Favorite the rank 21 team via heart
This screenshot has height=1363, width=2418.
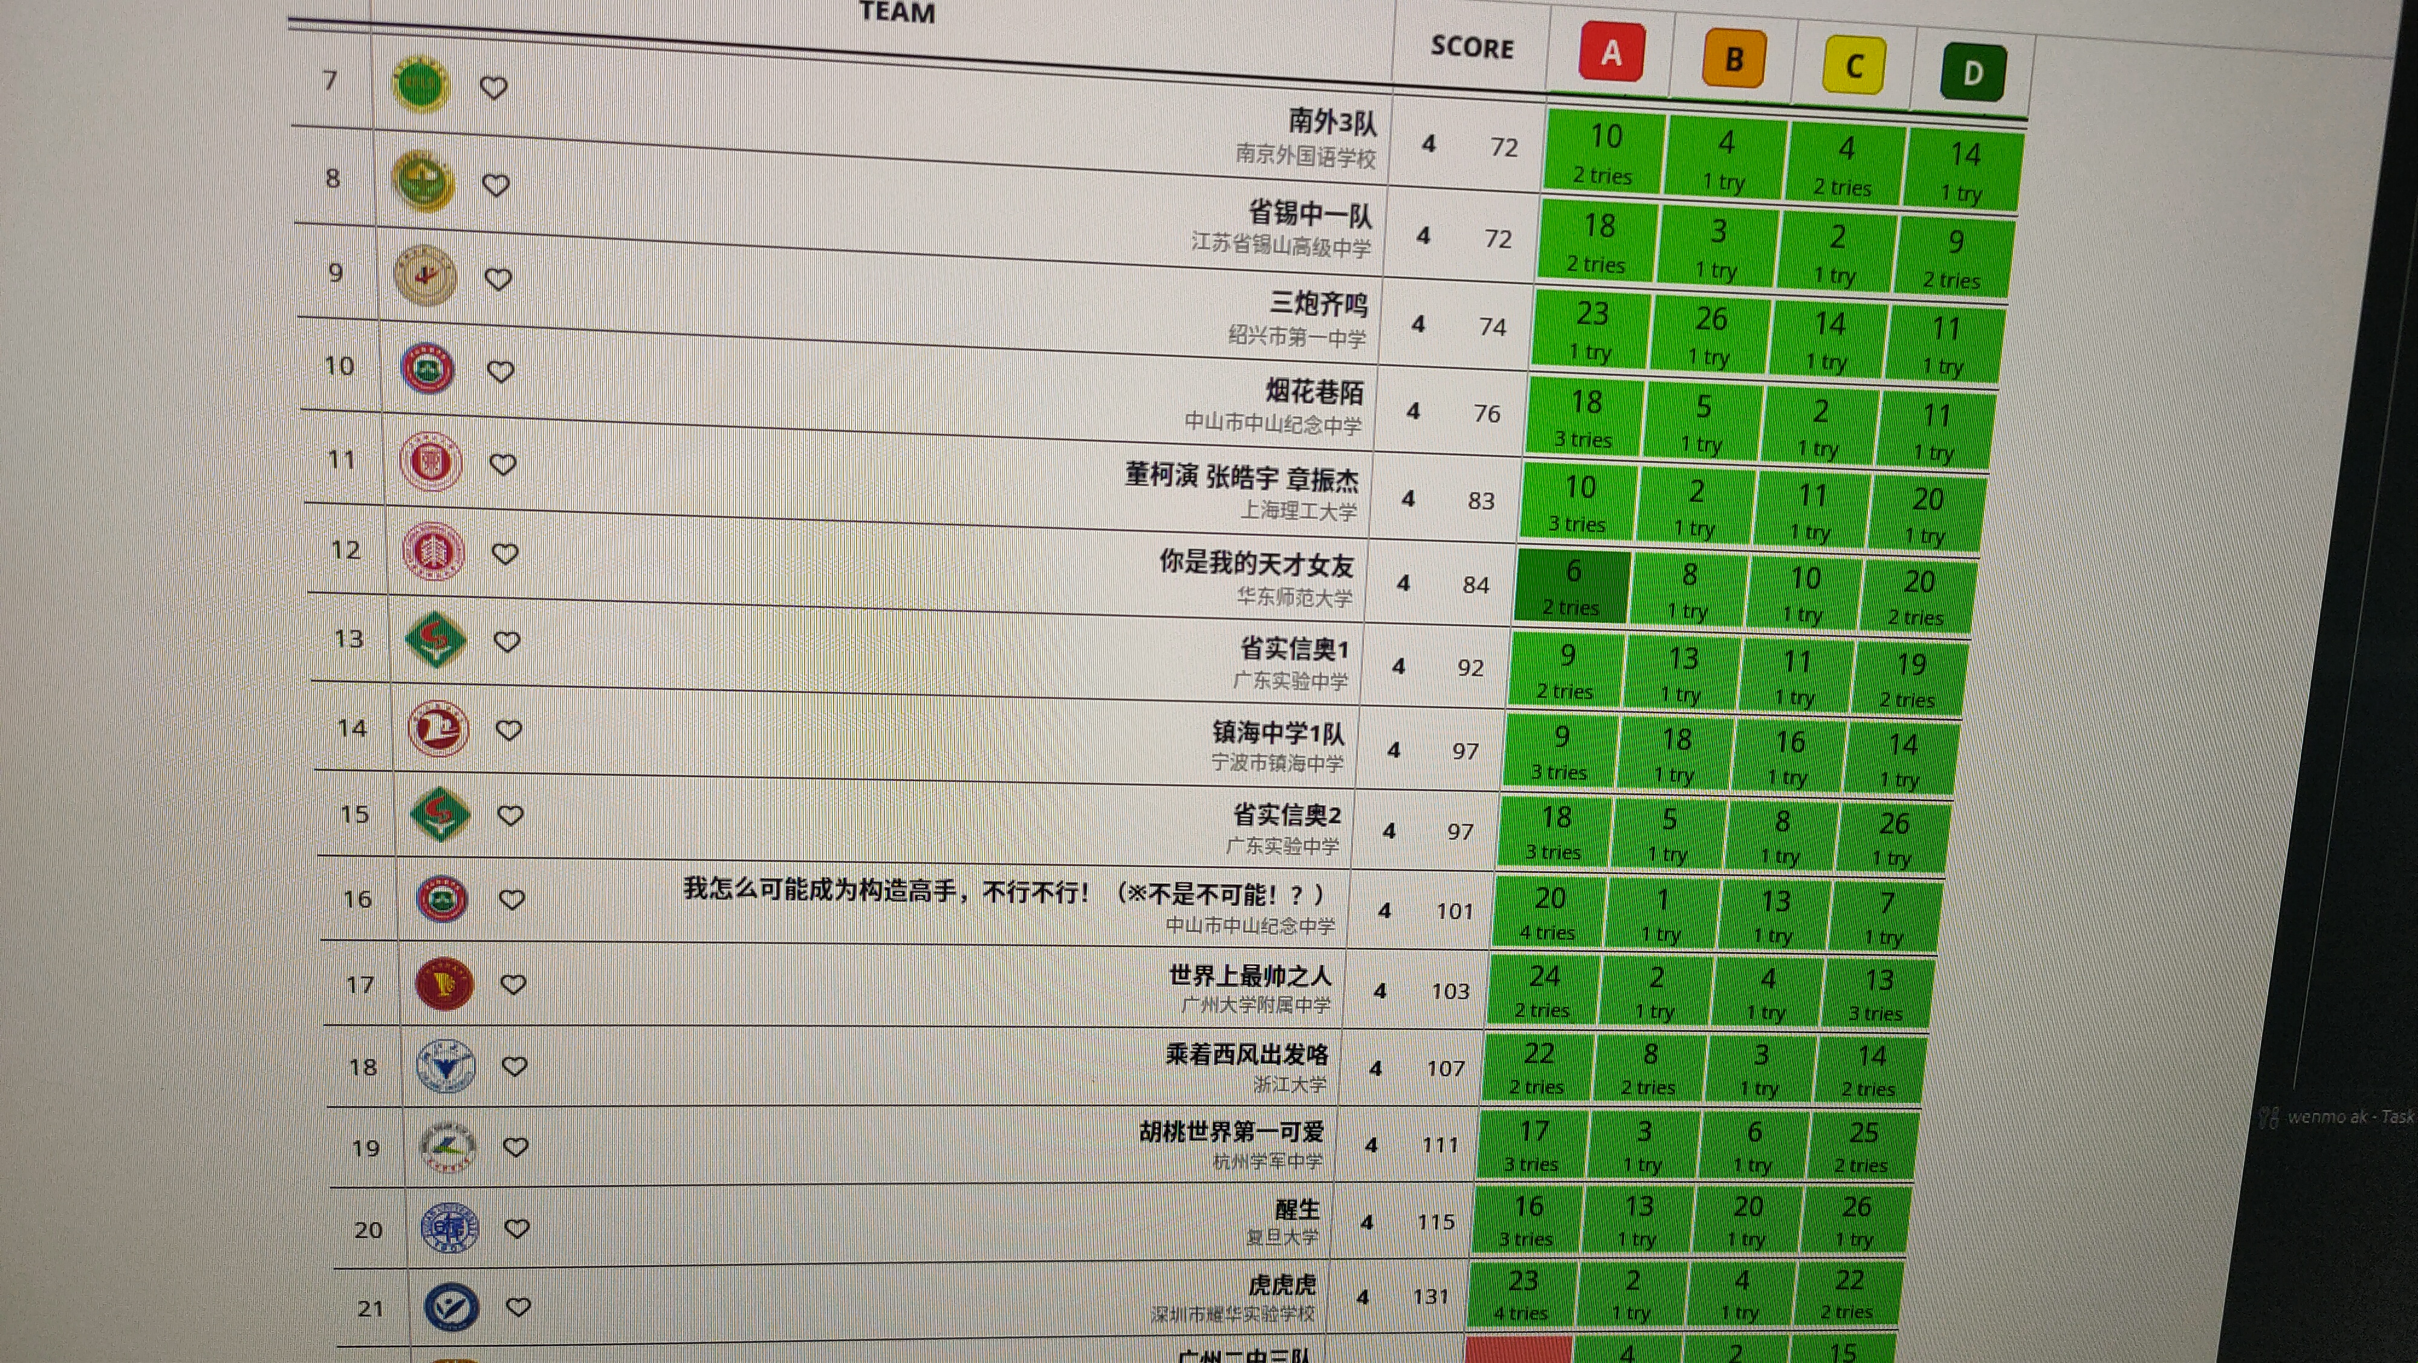518,1307
